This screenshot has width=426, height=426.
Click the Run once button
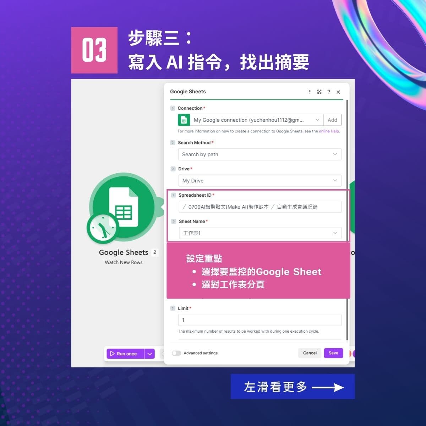[x=126, y=354]
